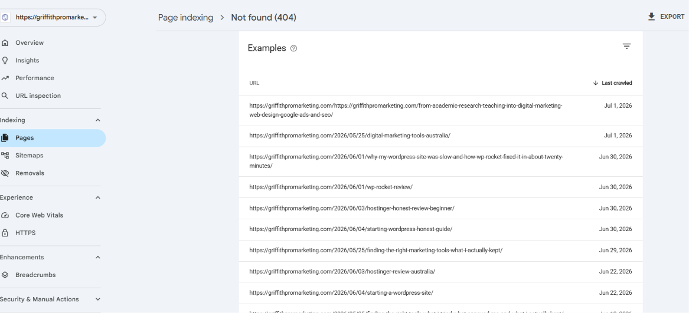Image resolution: width=689 pixels, height=313 pixels.
Task: Click the Not found (404) breadcrumb title
Action: point(264,18)
